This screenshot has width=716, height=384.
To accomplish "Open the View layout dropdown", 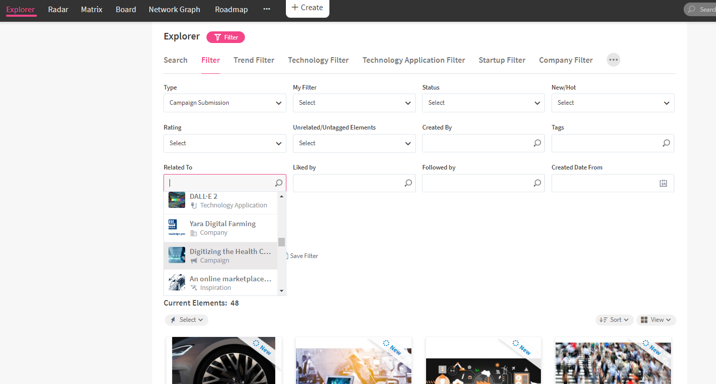I will (656, 320).
